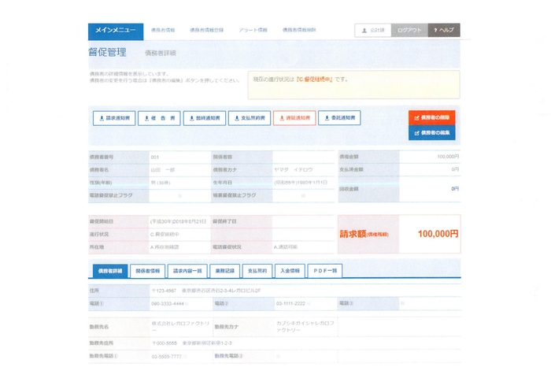The image size is (551, 389).
Task: Click the phone number 090-3333-4444
Action: point(168,302)
